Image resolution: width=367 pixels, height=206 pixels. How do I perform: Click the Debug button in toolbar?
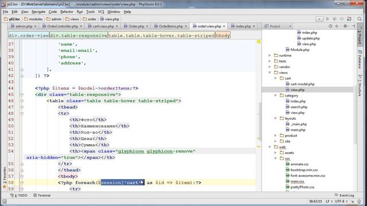pyautogui.click(x=335, y=19)
